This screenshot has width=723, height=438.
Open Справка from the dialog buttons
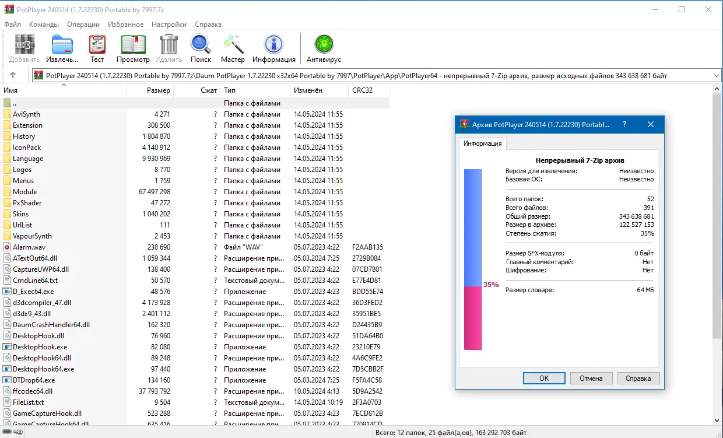(x=638, y=378)
